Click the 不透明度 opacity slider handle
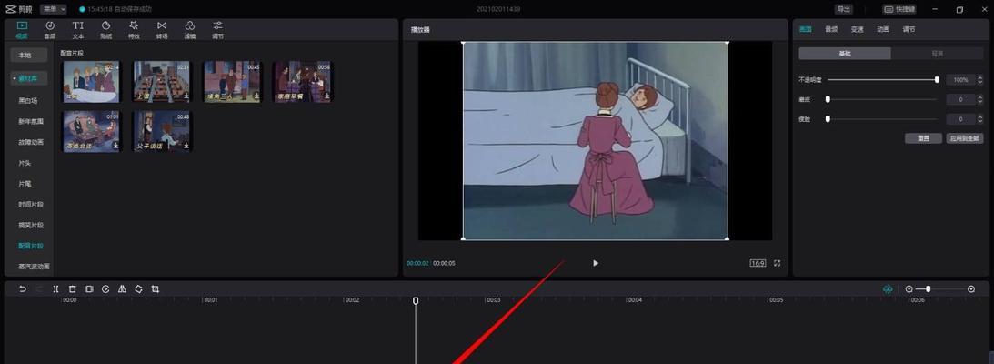The image size is (994, 364). pyautogui.click(x=937, y=80)
